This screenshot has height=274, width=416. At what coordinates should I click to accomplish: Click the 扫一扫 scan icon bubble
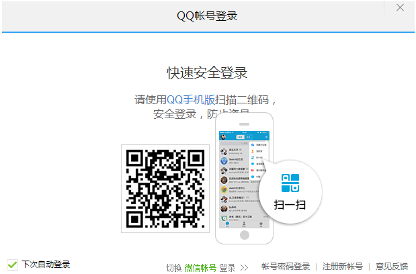[290, 192]
